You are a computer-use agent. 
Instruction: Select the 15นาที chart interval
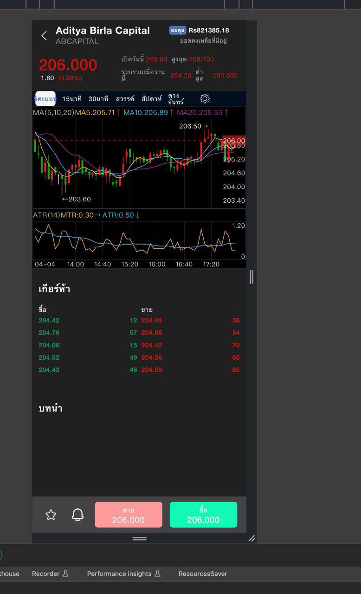click(x=72, y=99)
